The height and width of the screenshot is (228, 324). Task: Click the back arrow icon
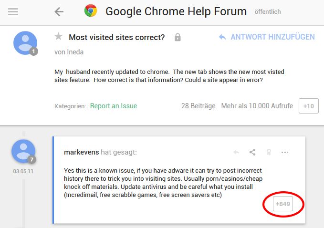click(x=59, y=11)
